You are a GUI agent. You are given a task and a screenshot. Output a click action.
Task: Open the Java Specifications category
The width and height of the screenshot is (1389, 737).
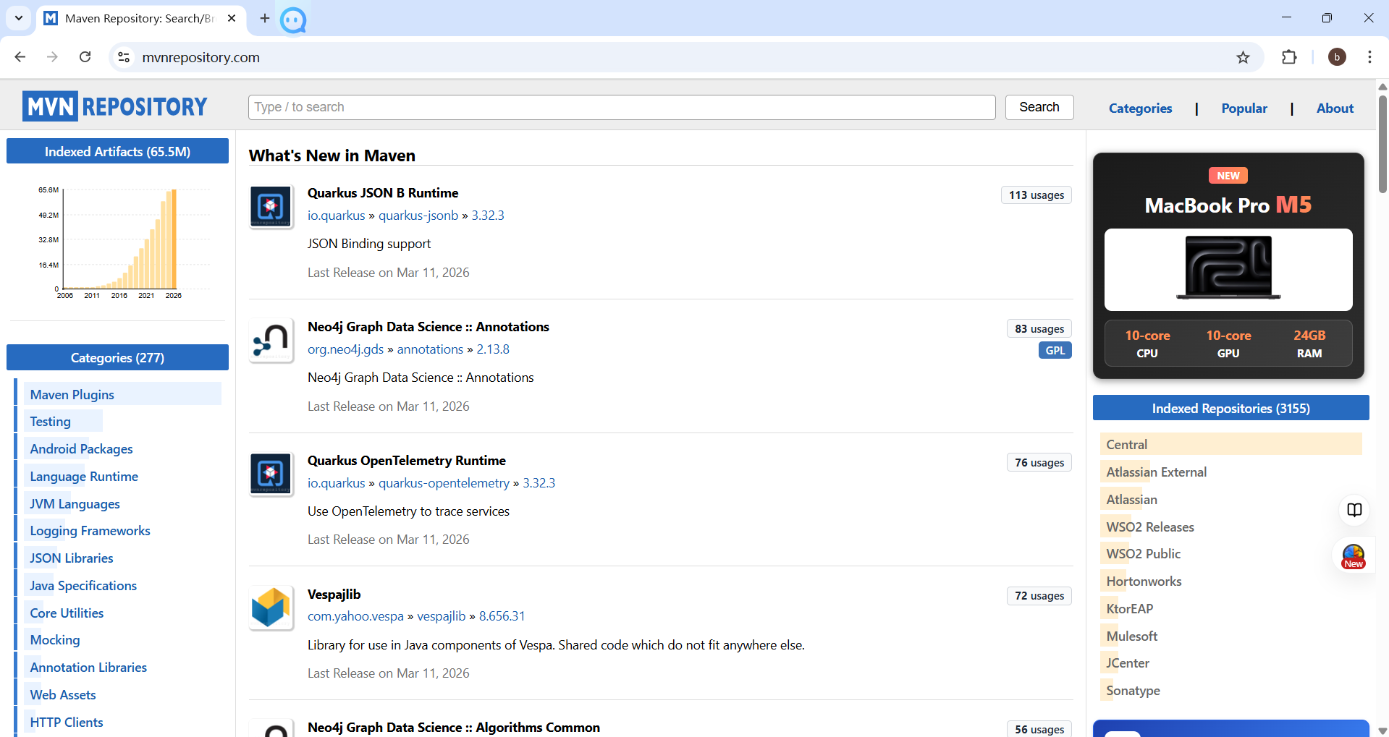83,586
